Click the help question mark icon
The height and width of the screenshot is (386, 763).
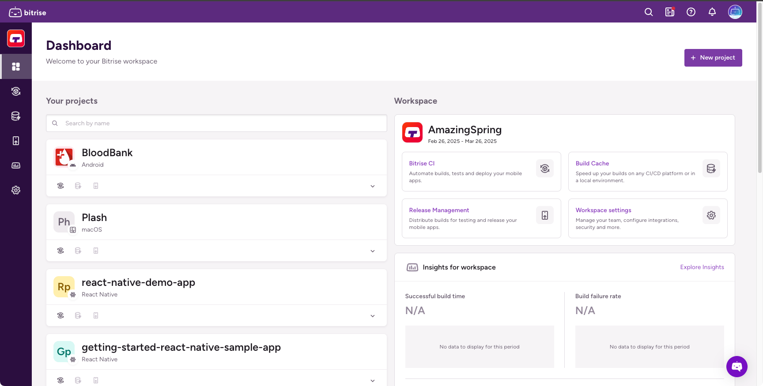(x=691, y=12)
